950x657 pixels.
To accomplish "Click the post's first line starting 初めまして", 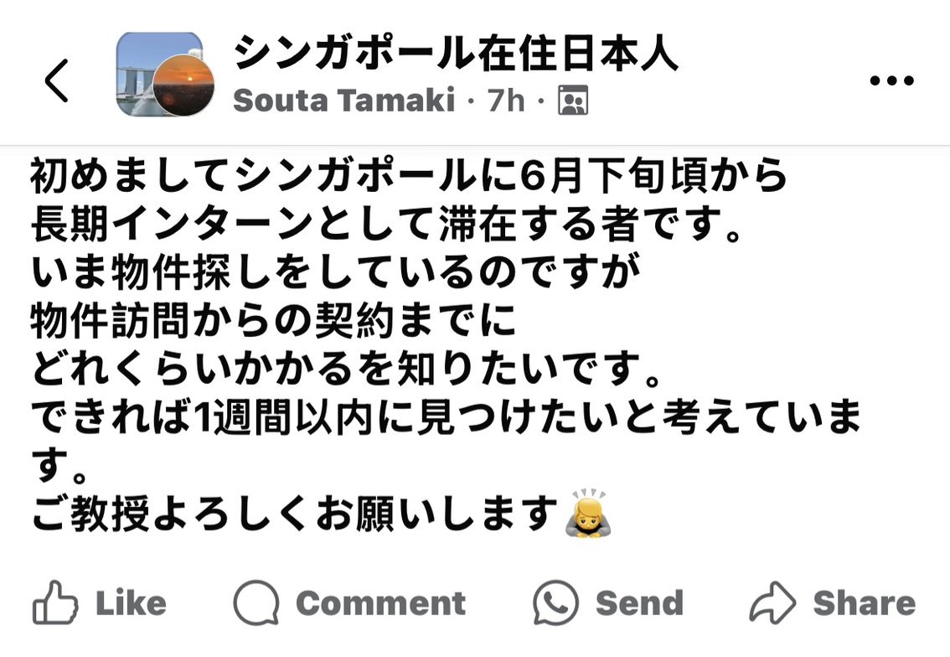I will tap(410, 176).
